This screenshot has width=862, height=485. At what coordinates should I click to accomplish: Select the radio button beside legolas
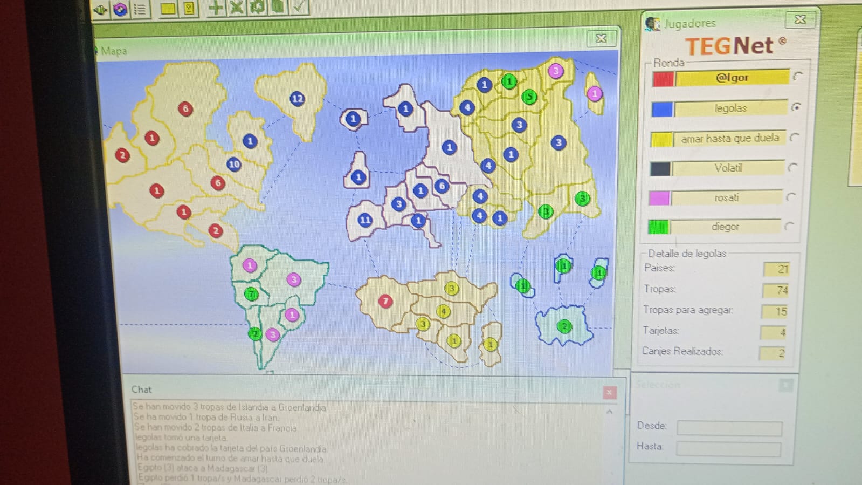(796, 107)
